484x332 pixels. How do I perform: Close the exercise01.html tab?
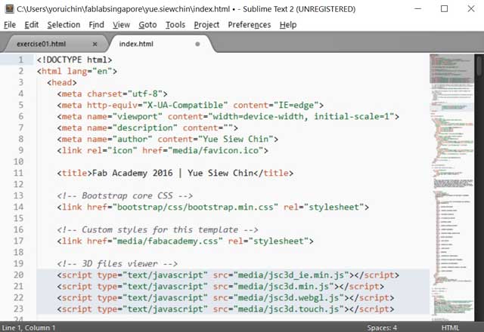click(95, 44)
